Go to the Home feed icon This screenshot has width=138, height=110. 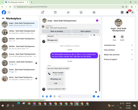point(43,12)
